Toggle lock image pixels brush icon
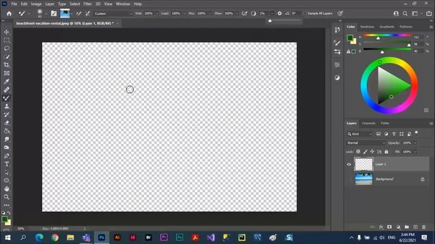Screen dimensions: 435x244 [x=366, y=152]
